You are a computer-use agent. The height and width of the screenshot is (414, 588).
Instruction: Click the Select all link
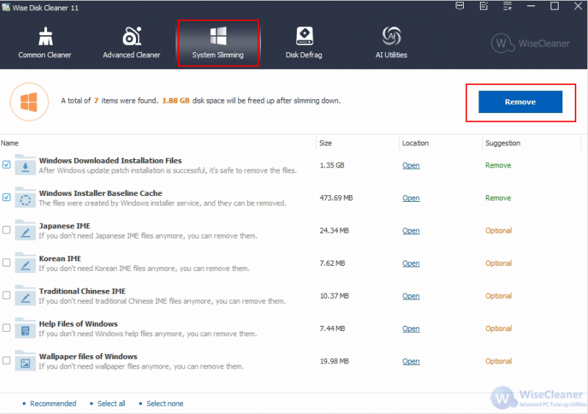(112, 404)
